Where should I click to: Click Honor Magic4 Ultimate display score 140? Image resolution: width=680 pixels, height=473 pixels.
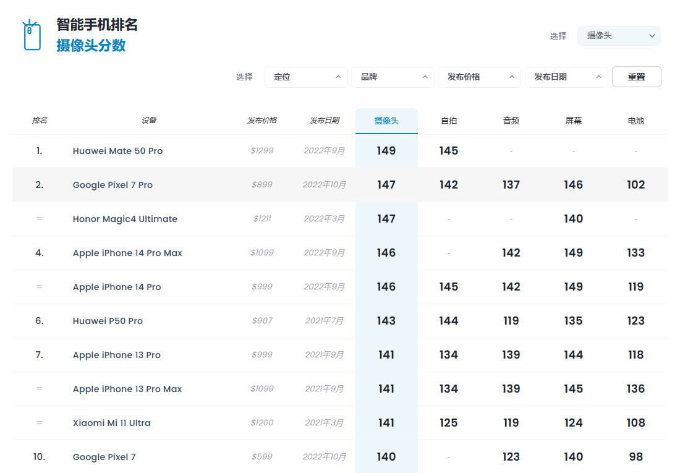click(573, 219)
